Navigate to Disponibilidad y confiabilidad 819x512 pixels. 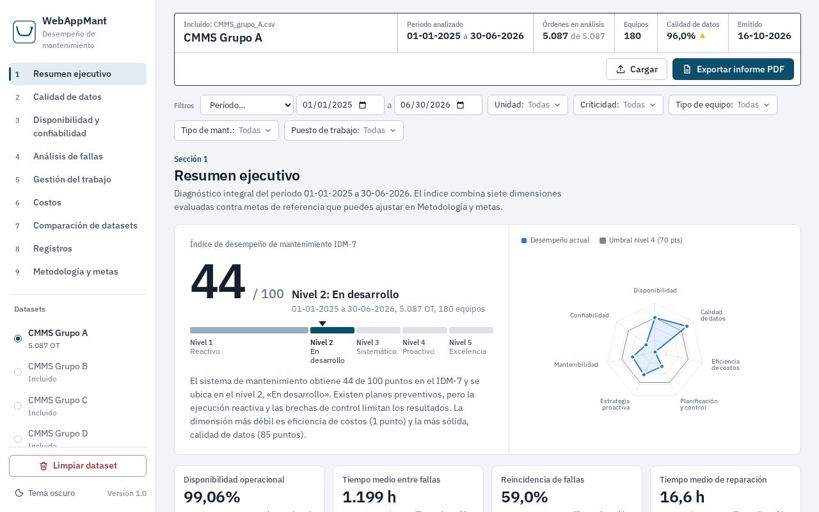tap(77, 127)
